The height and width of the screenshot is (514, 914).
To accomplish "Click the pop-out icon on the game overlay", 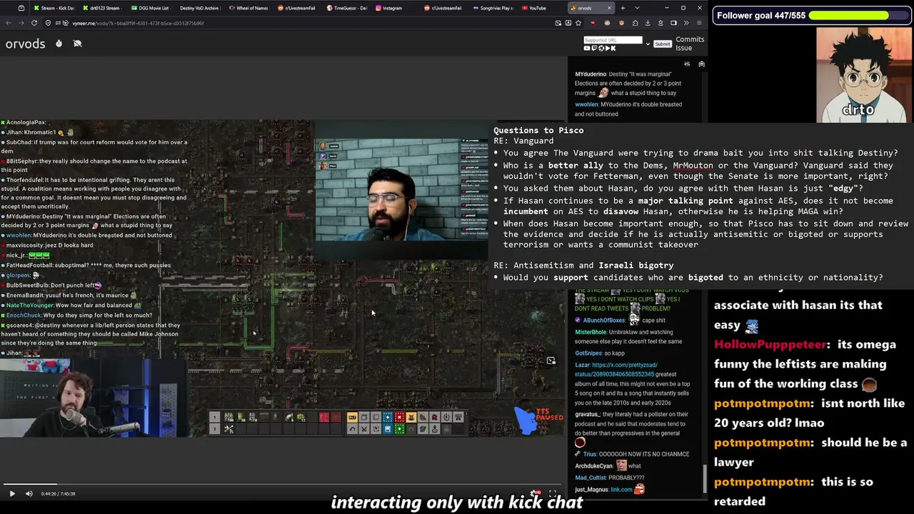I will [x=551, y=361].
